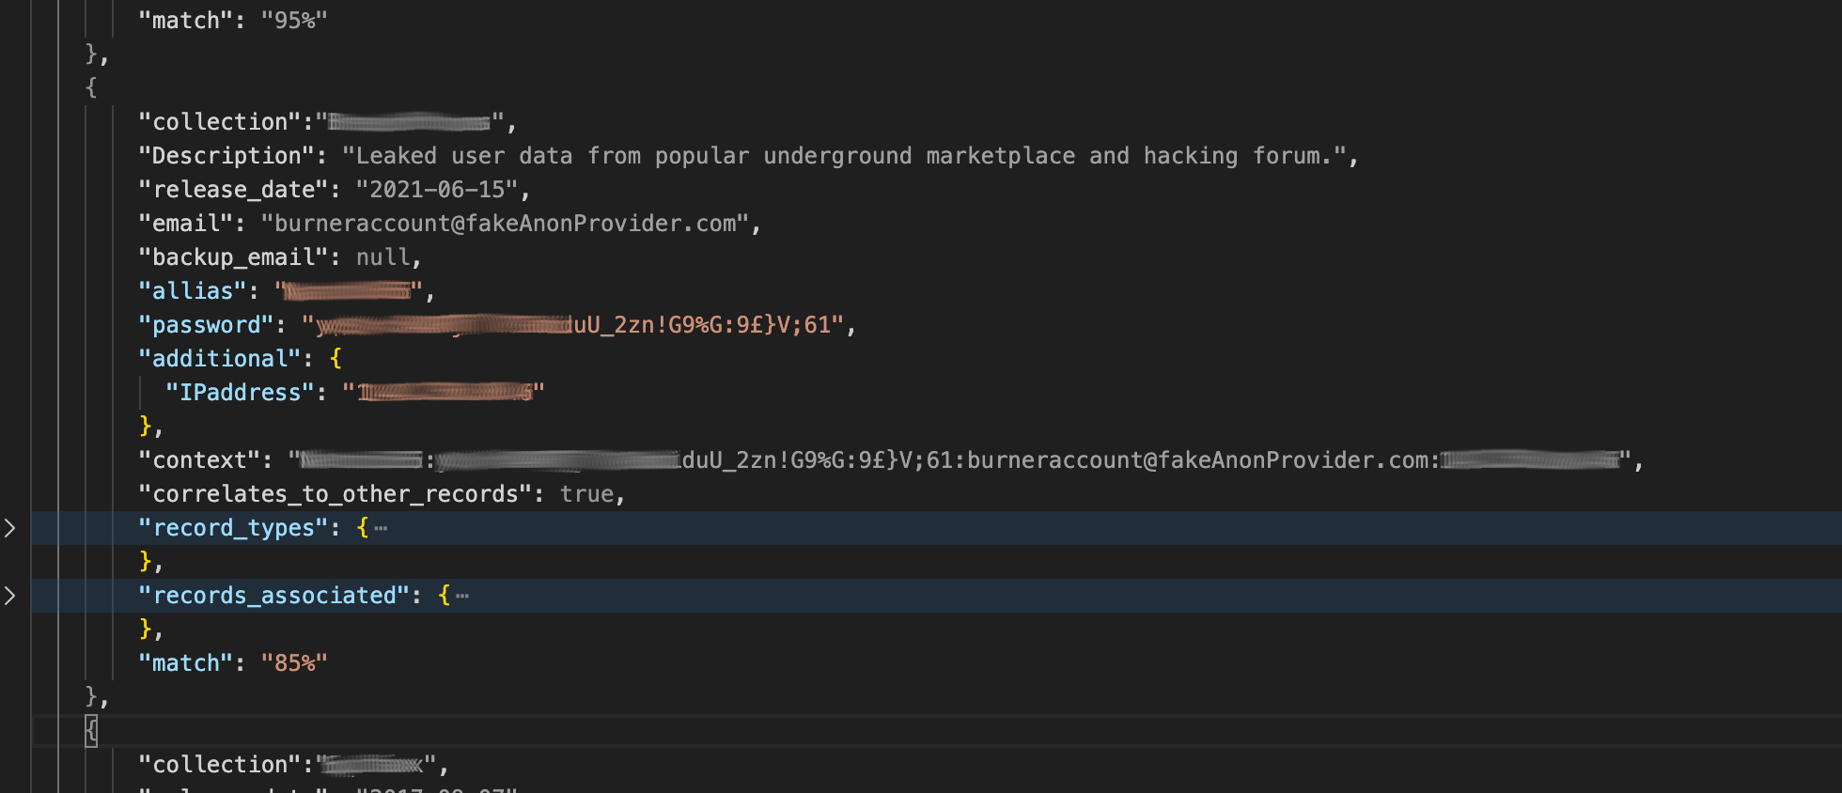
Task: Click the "correlates_to_other_records" key
Action: click(336, 494)
